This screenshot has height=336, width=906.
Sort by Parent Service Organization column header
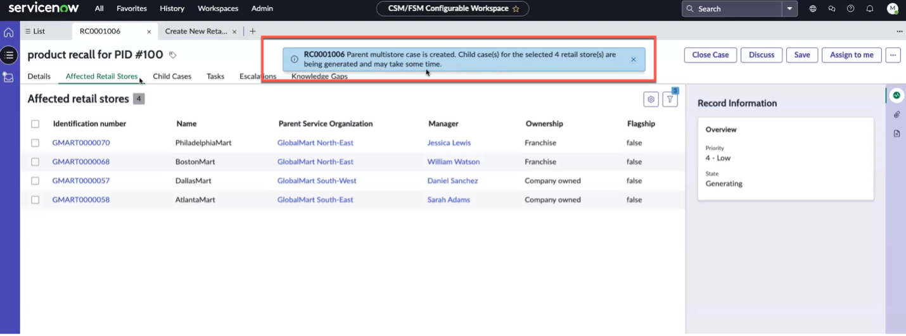[326, 124]
